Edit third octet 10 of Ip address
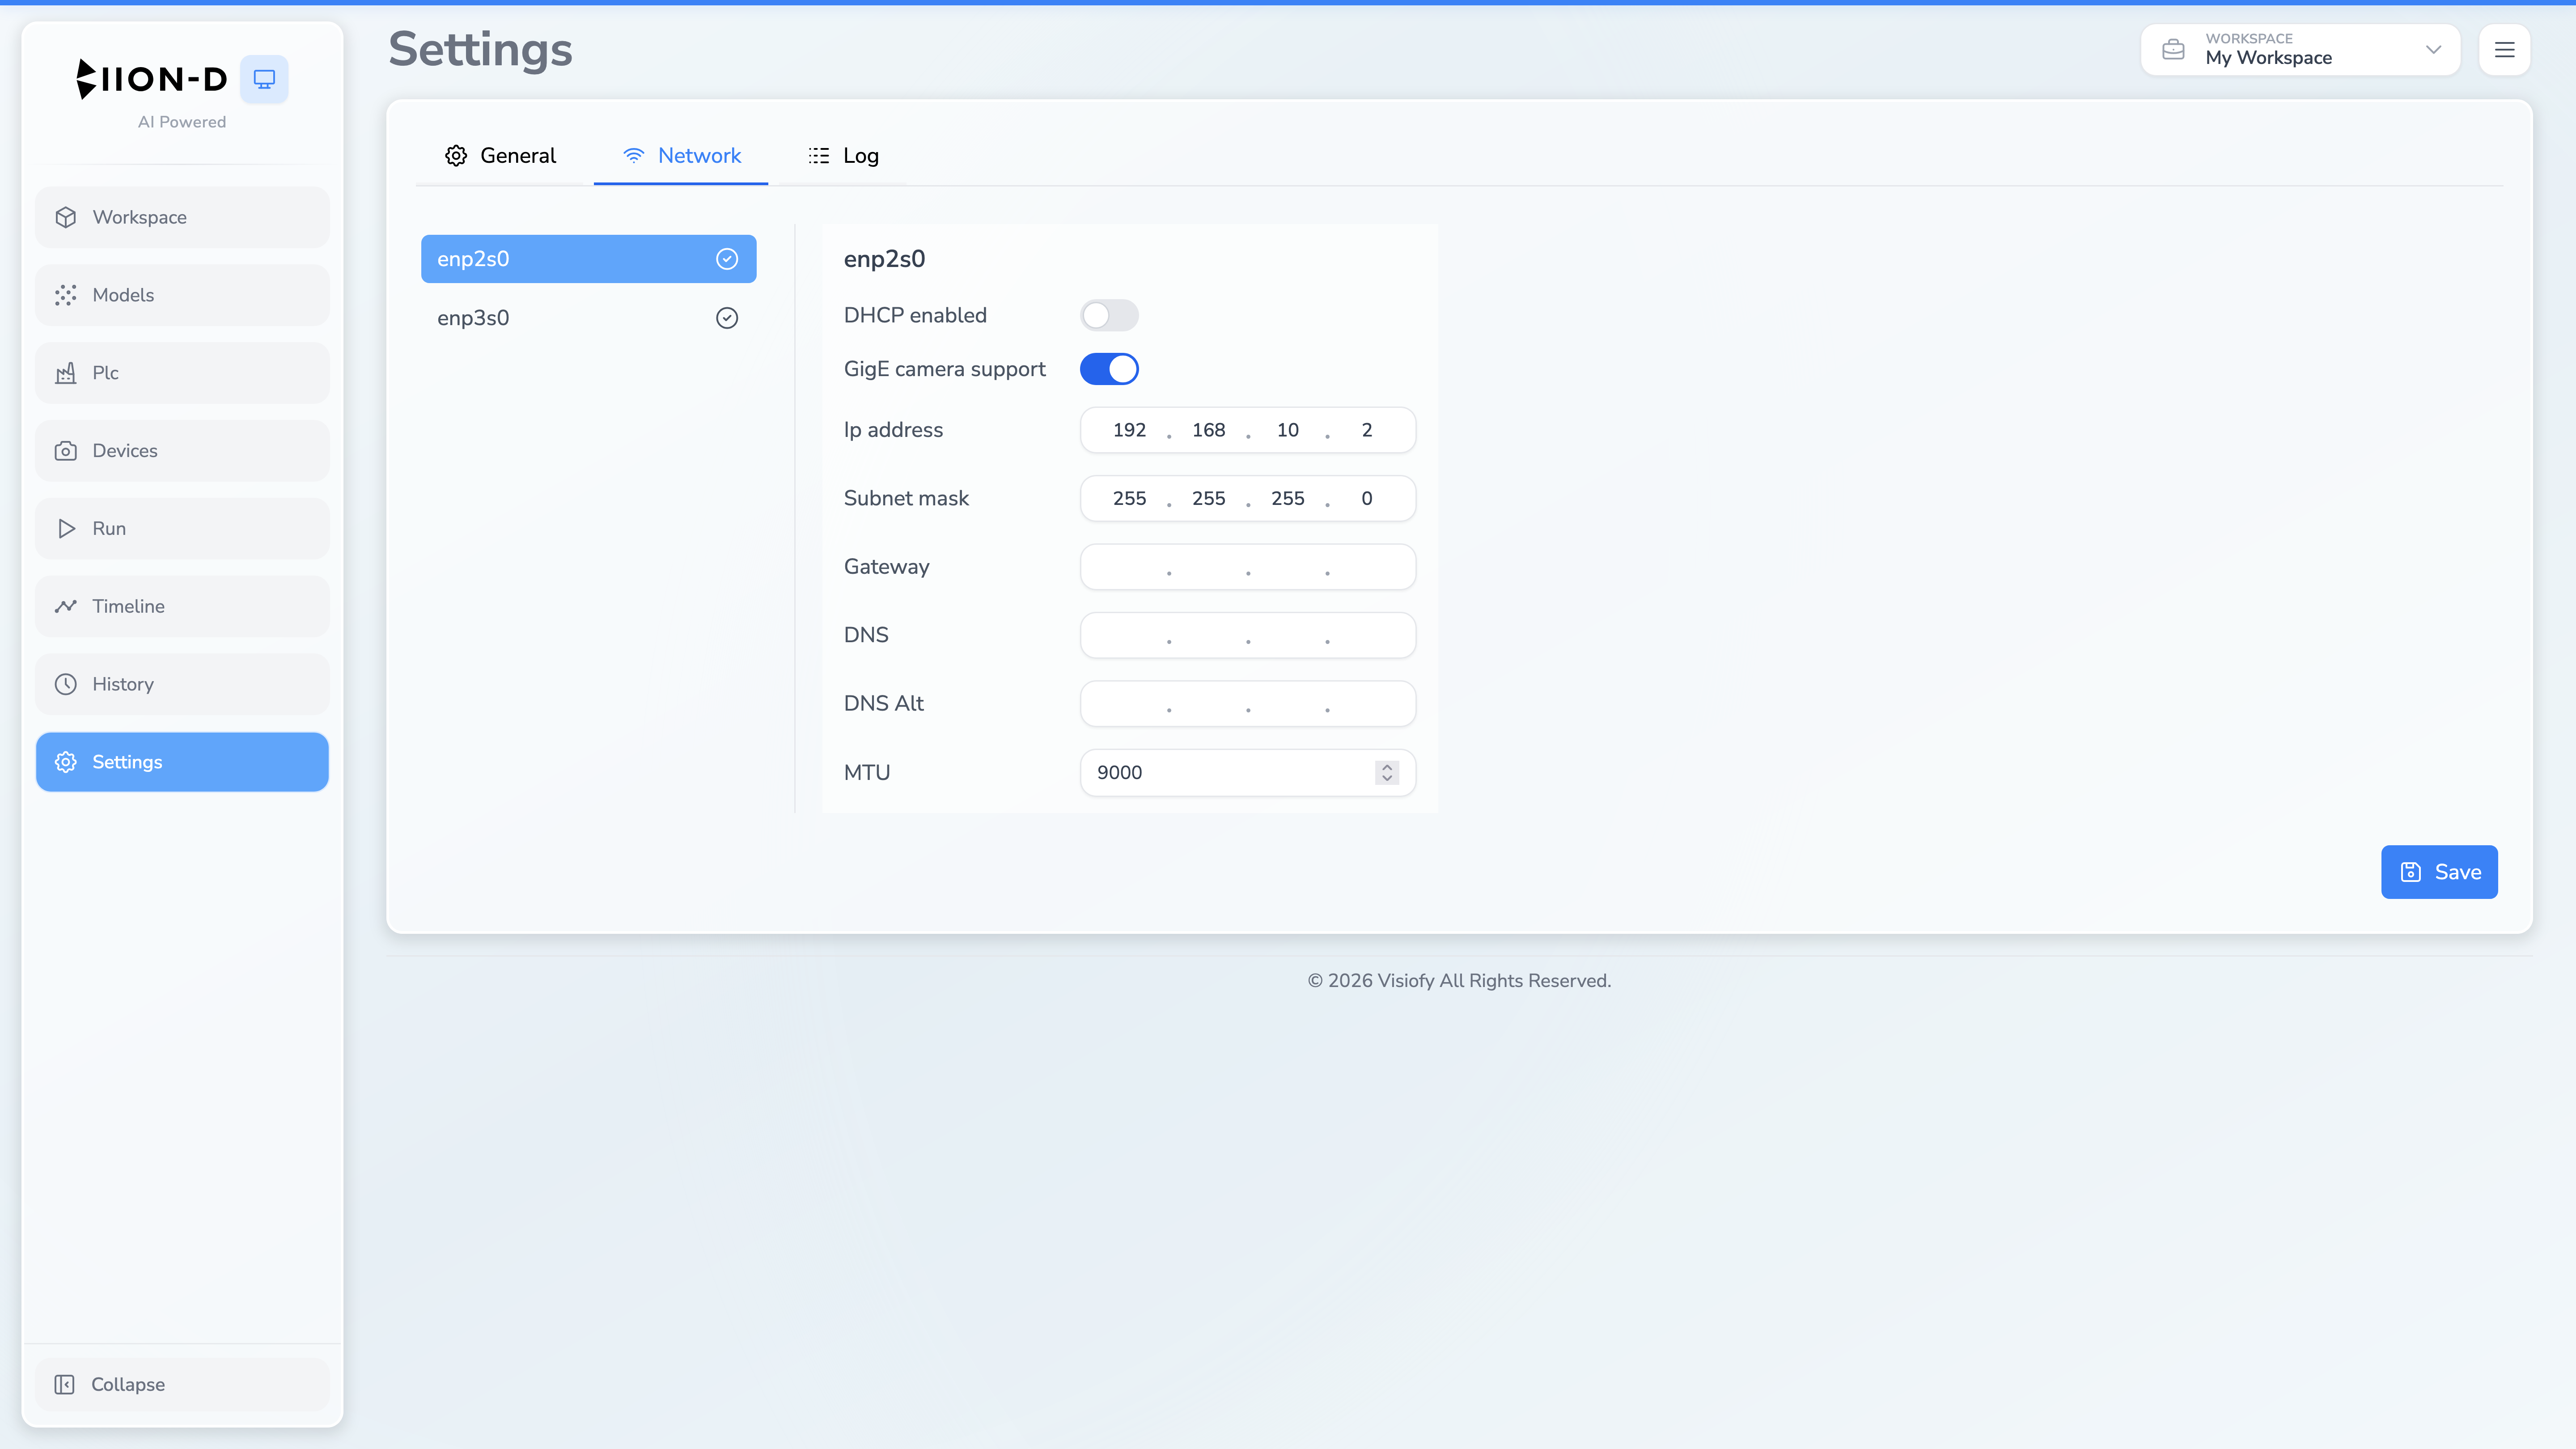Image resolution: width=2576 pixels, height=1449 pixels. tap(1287, 430)
